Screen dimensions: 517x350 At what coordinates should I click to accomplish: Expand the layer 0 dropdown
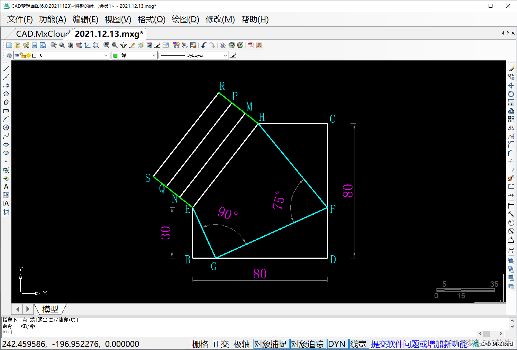[106, 55]
